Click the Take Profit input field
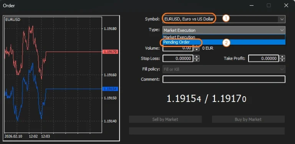Image resolution: width=295 pixels, height=144 pixels. pyautogui.click(x=264, y=58)
